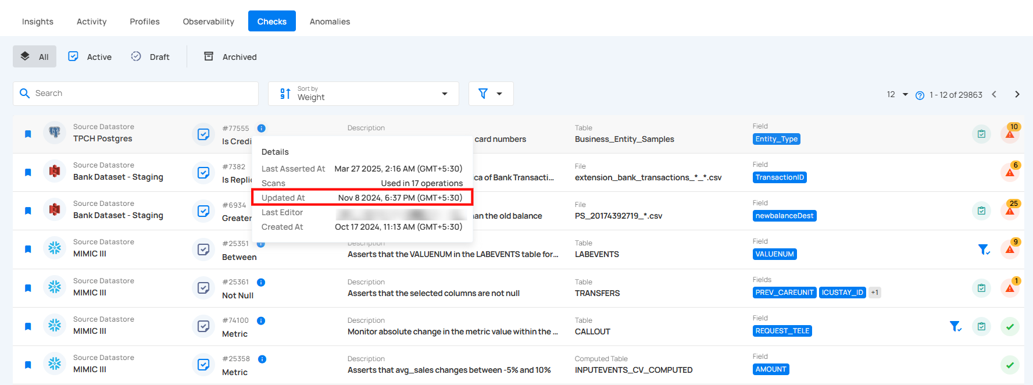Click the clipboard icon in TPCH Postgres row
Viewport: 1033px width, 385px height.
tap(981, 134)
